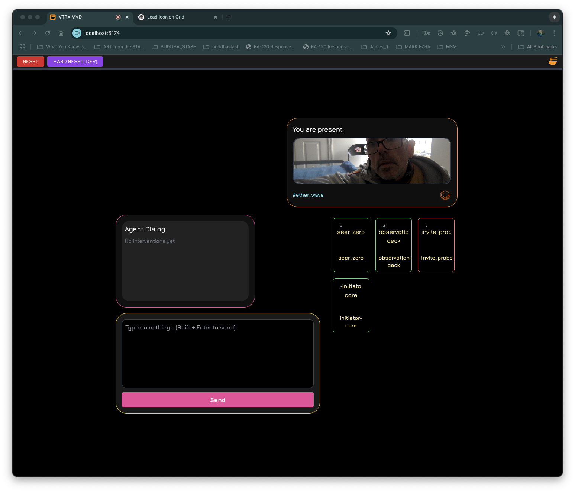The height and width of the screenshot is (492, 575).
Task: Click the HARD RESET (DEV) button
Action: (x=75, y=61)
